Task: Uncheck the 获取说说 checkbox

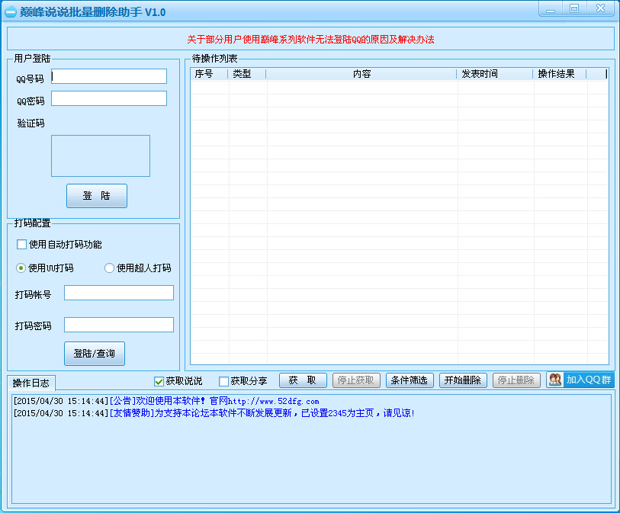Action: point(159,381)
